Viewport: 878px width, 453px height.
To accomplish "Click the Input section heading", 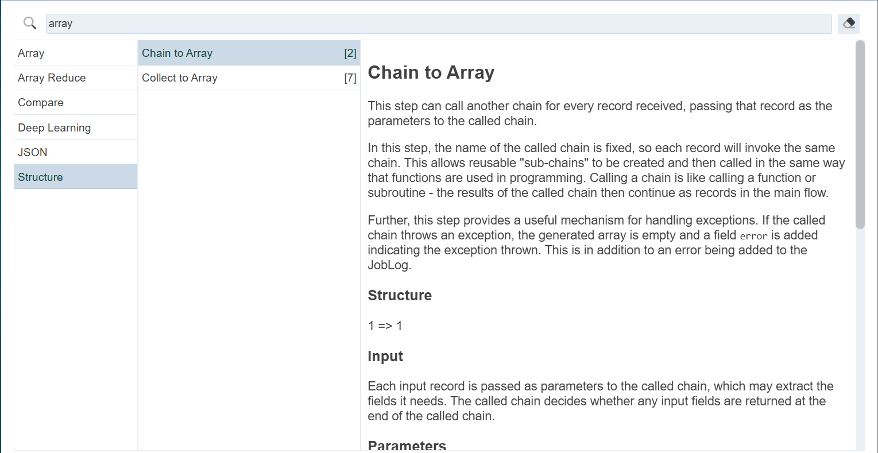I will click(385, 356).
